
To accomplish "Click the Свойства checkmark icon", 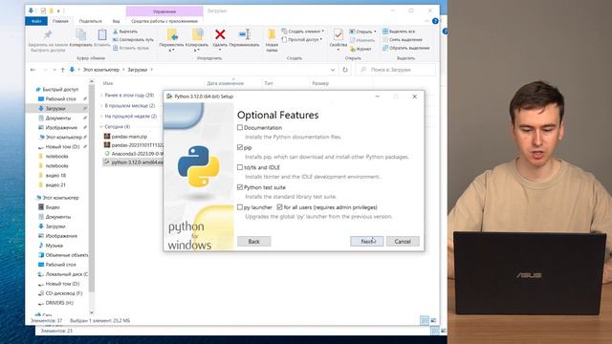I will pos(339,35).
